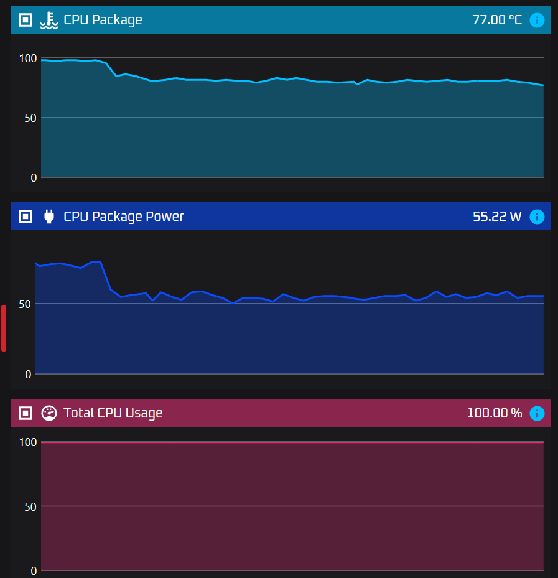
Task: Toggle the square box on Total CPU Usage
Action: point(26,413)
